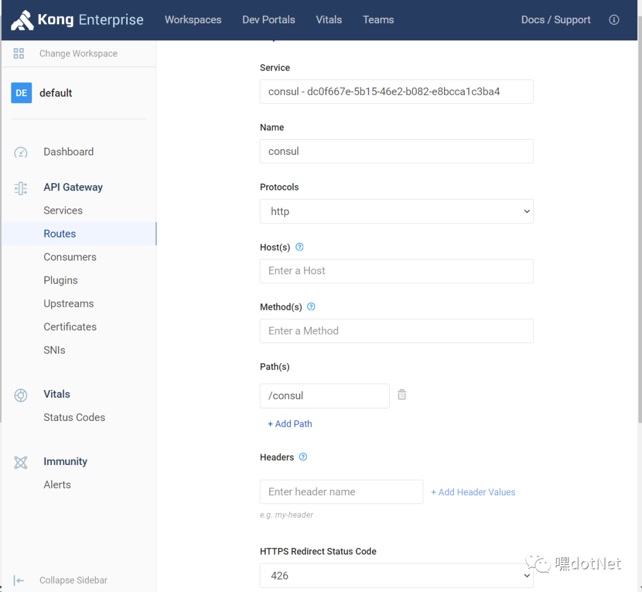Focus the Name field containing consul
Viewport: 642px width, 592px height.
click(x=396, y=151)
